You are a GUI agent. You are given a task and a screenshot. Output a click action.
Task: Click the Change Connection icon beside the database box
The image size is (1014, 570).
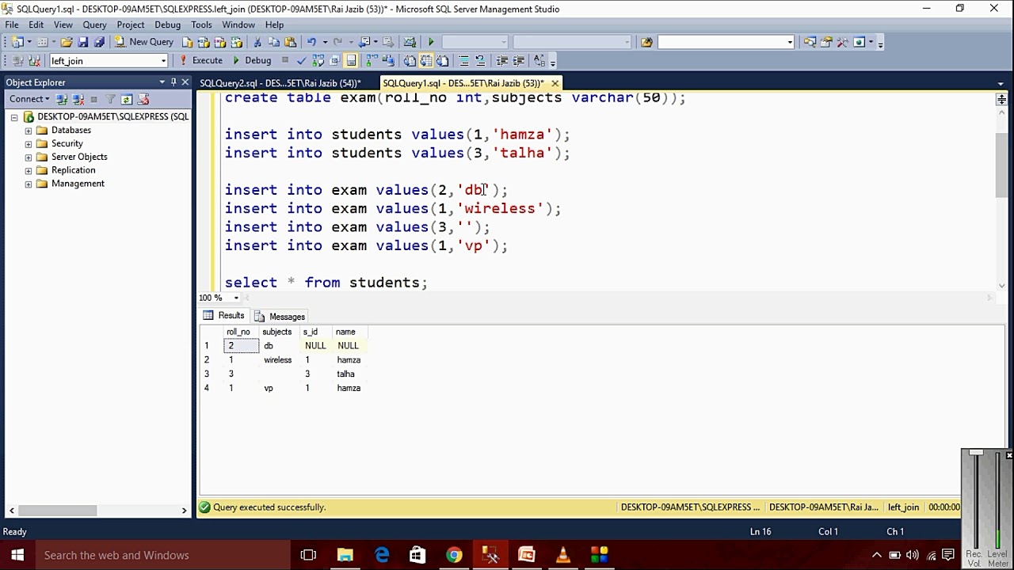[x=33, y=61]
